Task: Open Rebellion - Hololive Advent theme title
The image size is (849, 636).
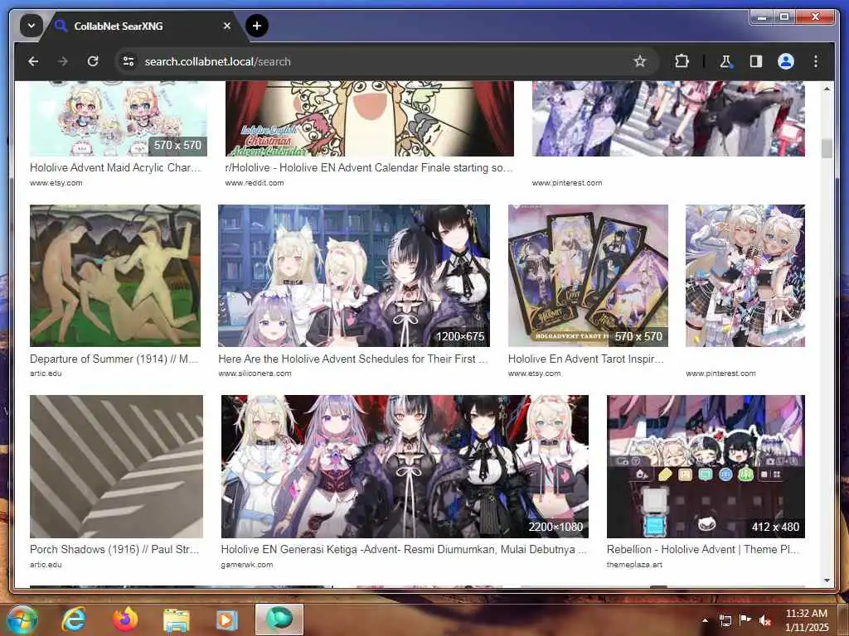Action: 703,550
